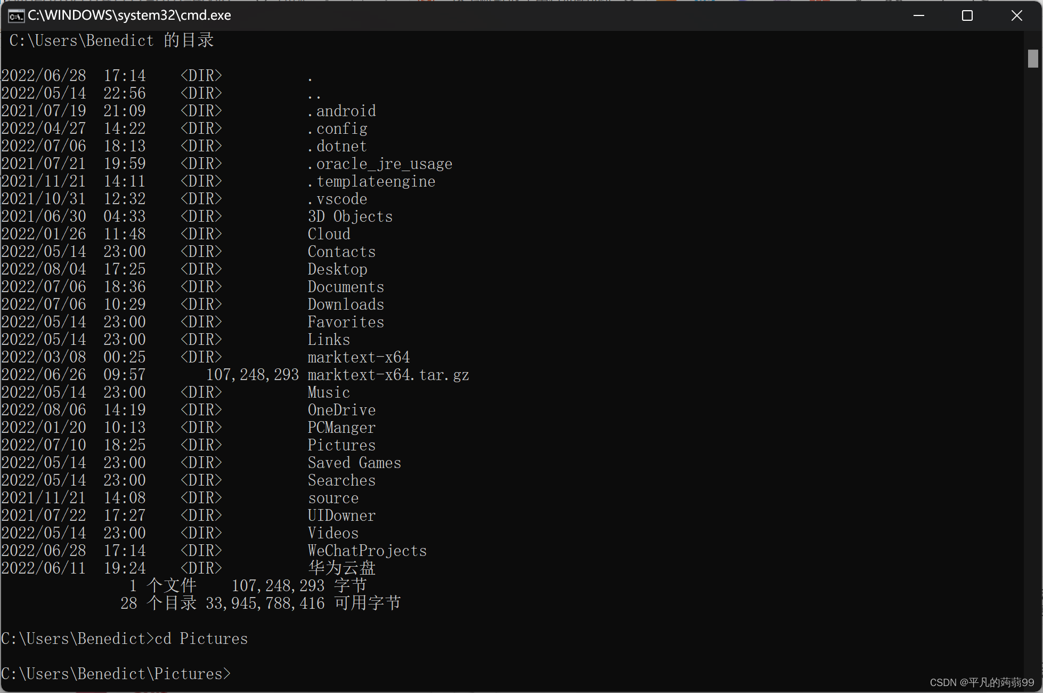The height and width of the screenshot is (693, 1043).
Task: Click the minimize button
Action: coord(918,15)
